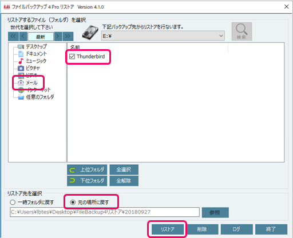293x238 pixels.
Task: Open the E:¥ backup destination dropdown
Action: tap(163, 36)
